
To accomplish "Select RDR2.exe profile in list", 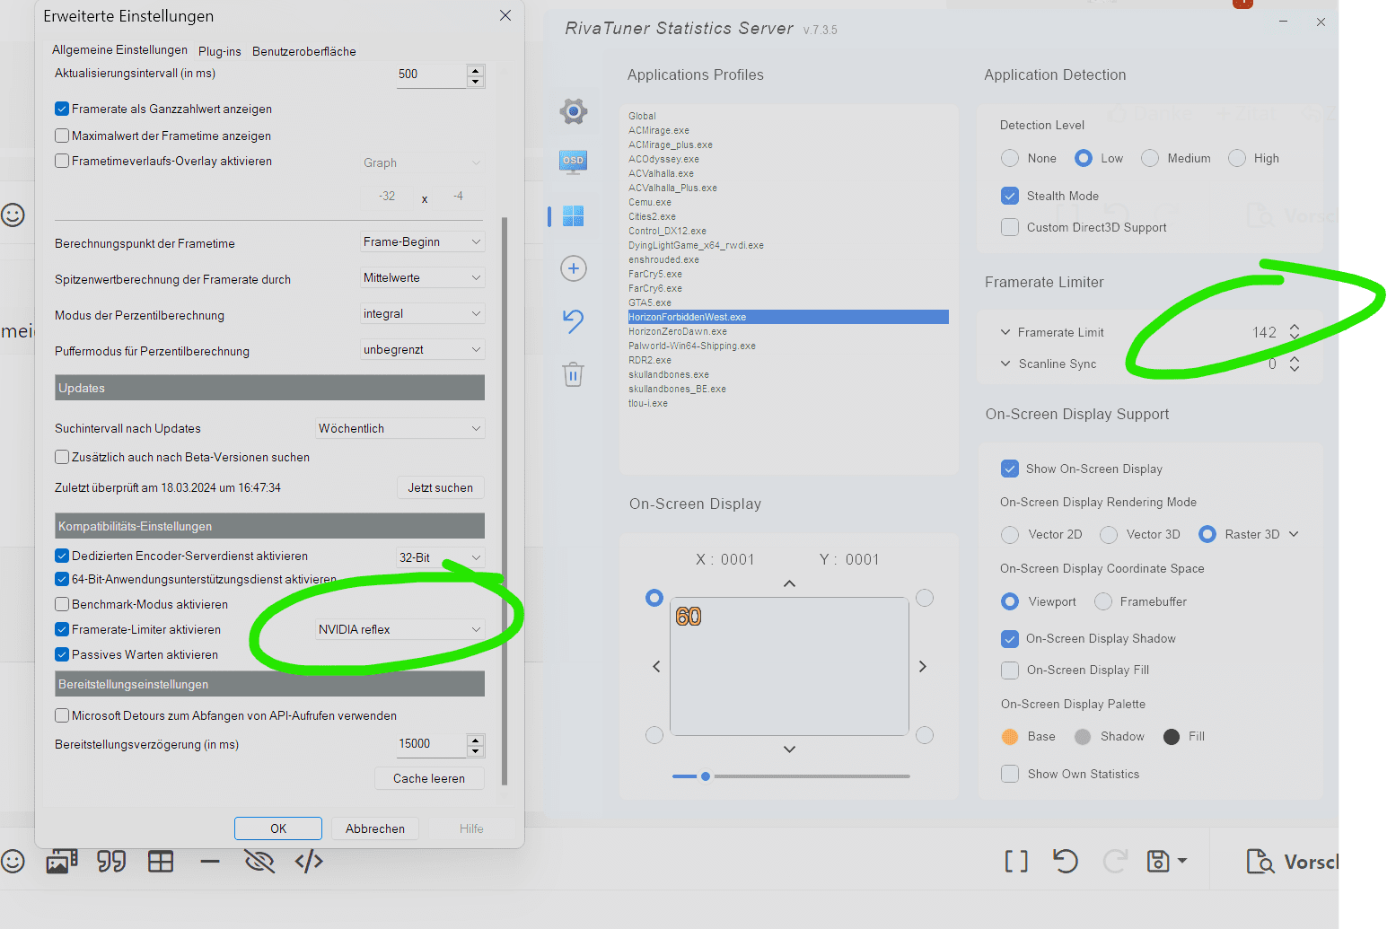I will coord(650,360).
